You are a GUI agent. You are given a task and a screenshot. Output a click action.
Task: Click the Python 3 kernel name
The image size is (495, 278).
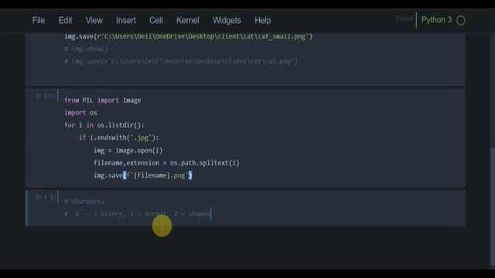click(x=436, y=20)
